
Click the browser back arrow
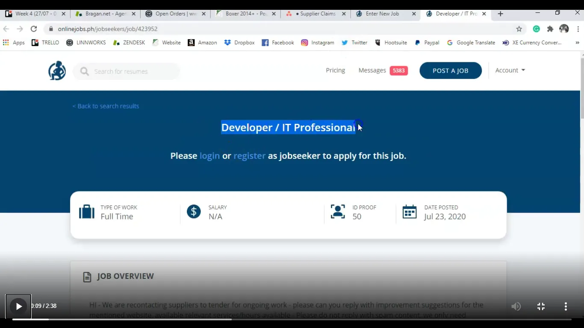(6, 29)
